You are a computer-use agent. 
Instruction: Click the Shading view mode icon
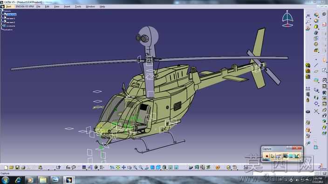(x=164, y=168)
